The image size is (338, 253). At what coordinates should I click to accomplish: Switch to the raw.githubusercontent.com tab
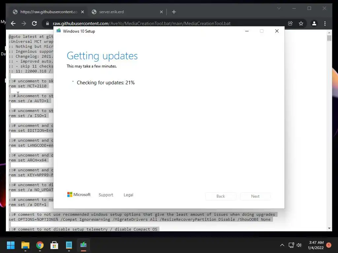(x=49, y=12)
